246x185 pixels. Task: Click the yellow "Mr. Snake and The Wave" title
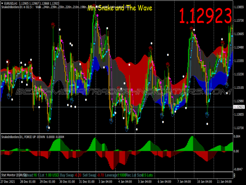click(120, 8)
